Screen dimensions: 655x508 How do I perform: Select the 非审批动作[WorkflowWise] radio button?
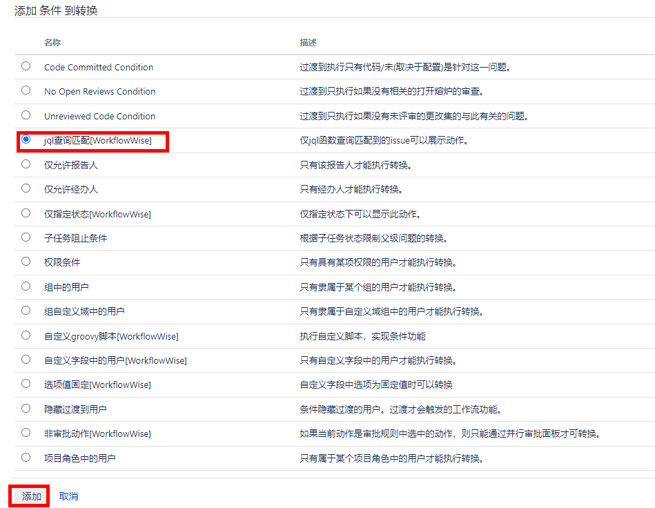click(26, 433)
